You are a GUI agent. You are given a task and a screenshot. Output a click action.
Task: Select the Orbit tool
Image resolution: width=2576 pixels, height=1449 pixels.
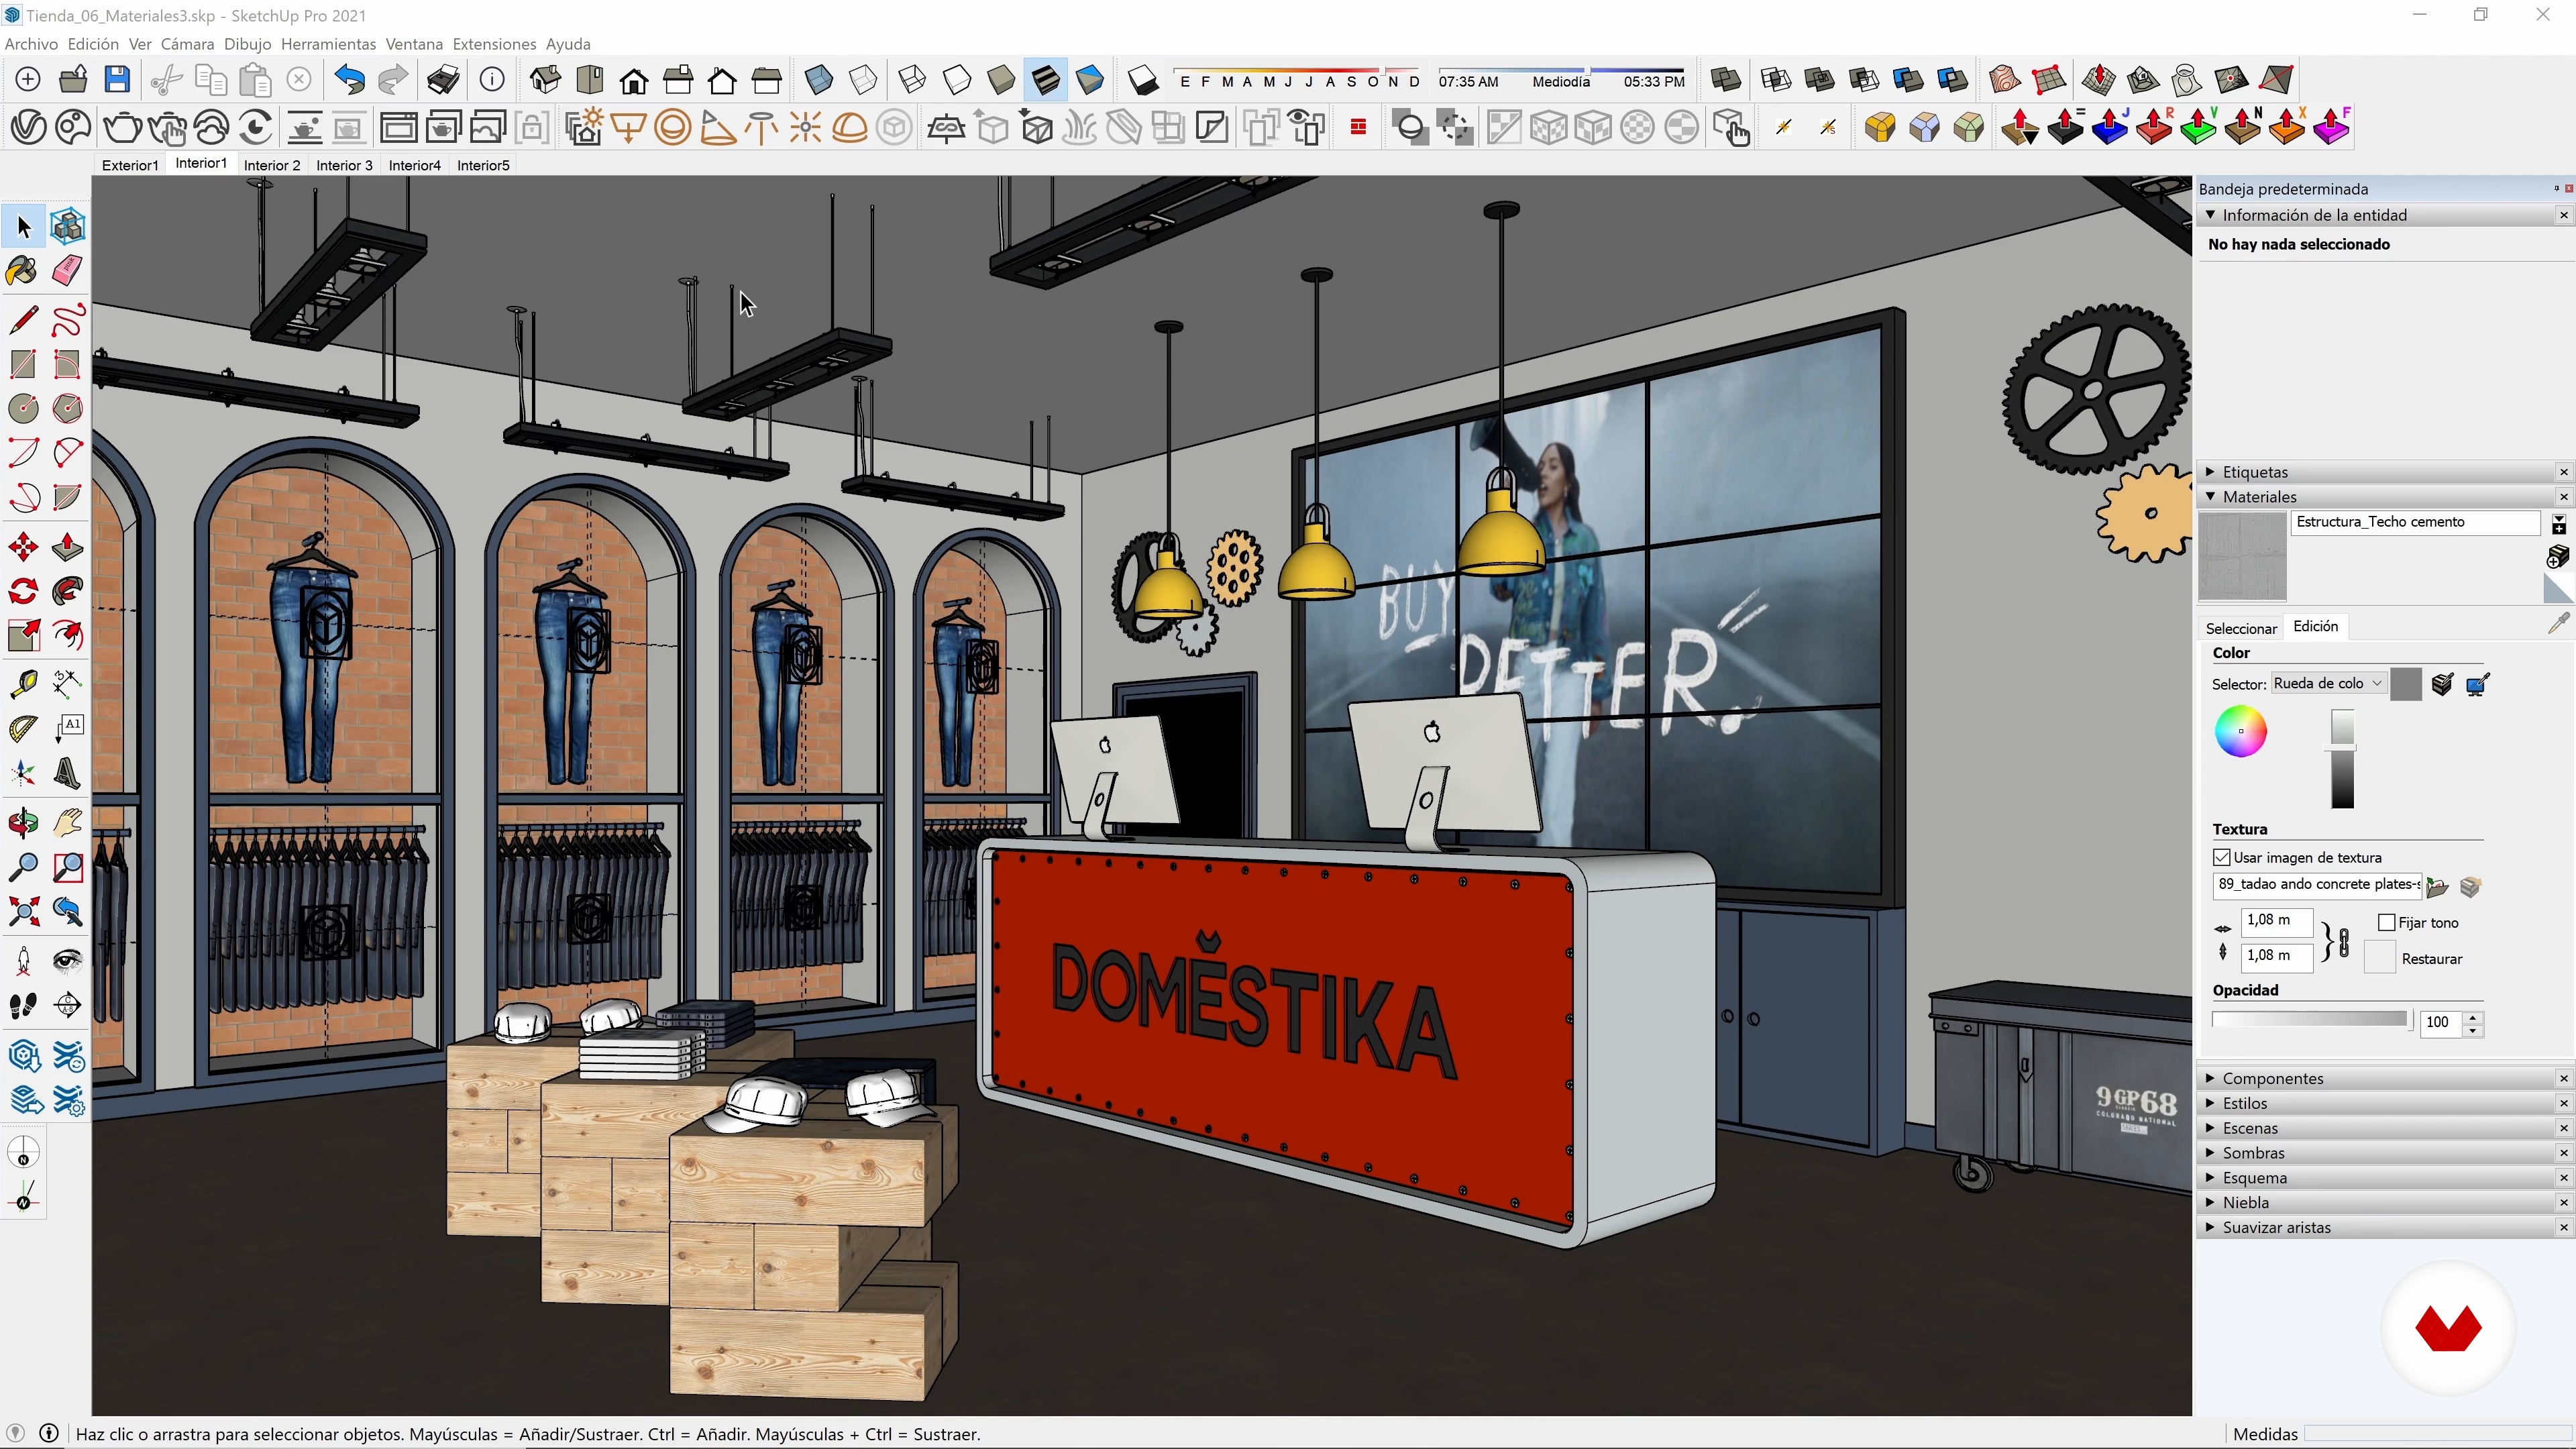click(x=23, y=823)
